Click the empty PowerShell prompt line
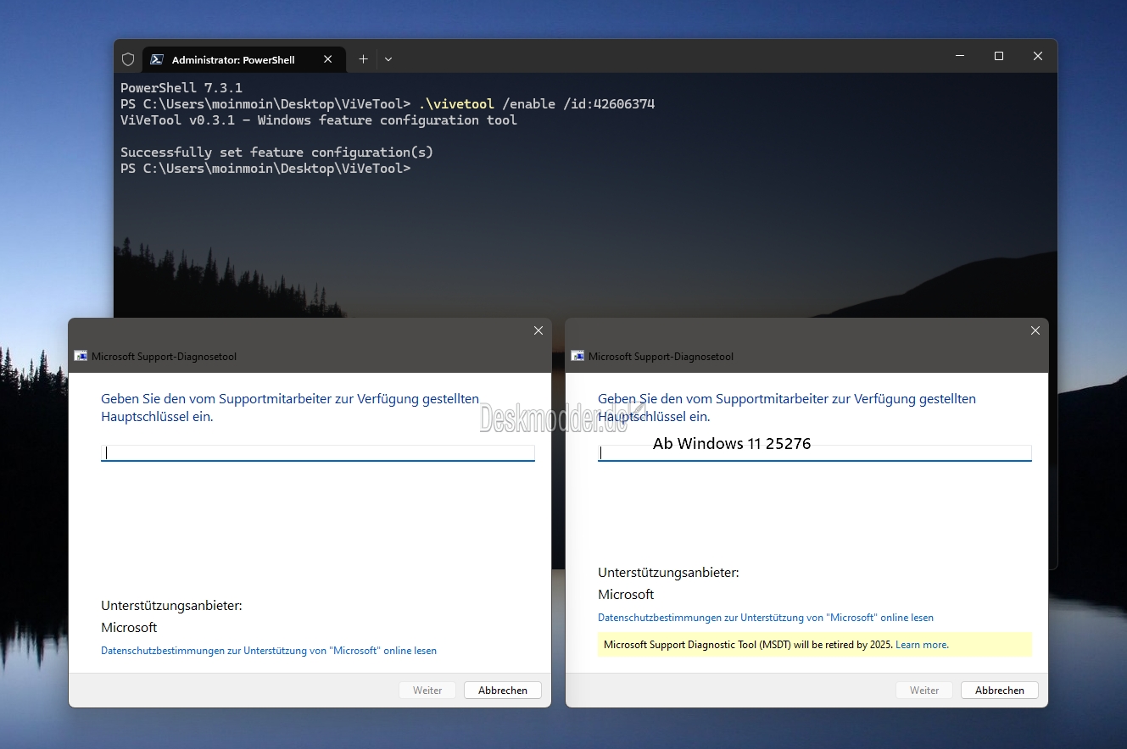The height and width of the screenshot is (749, 1127). click(265, 169)
